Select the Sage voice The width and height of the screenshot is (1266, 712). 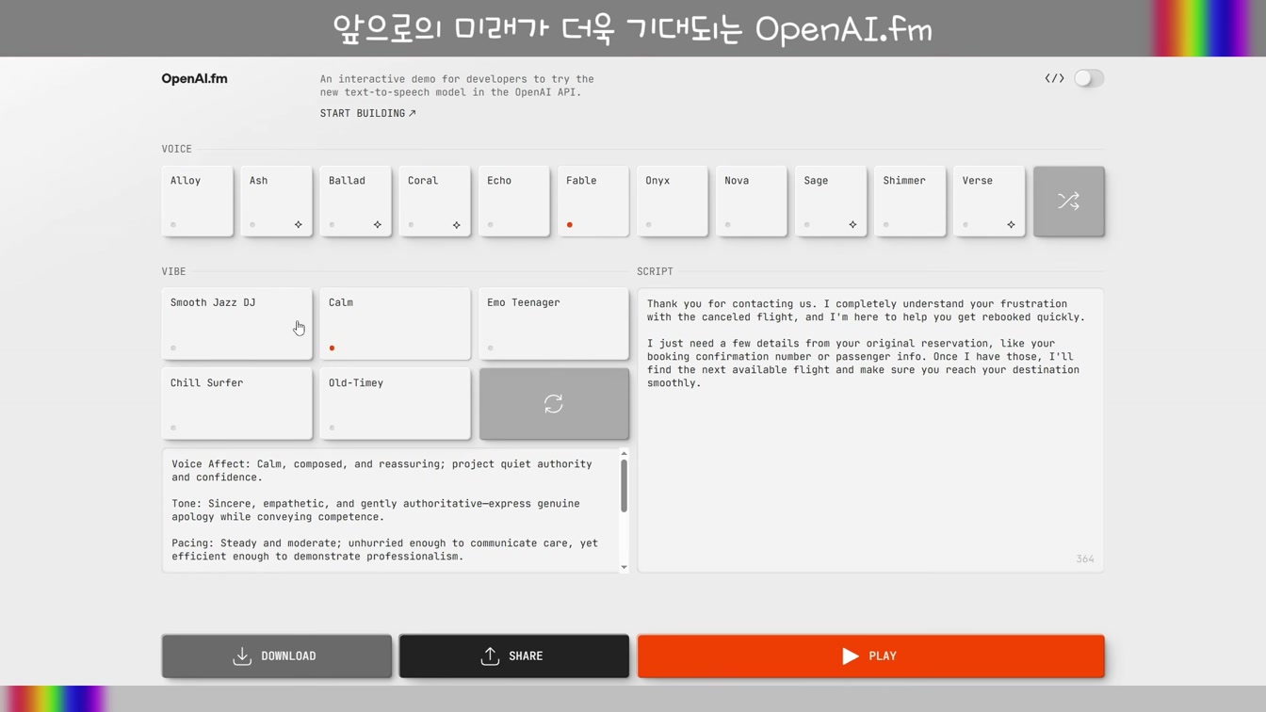click(830, 202)
